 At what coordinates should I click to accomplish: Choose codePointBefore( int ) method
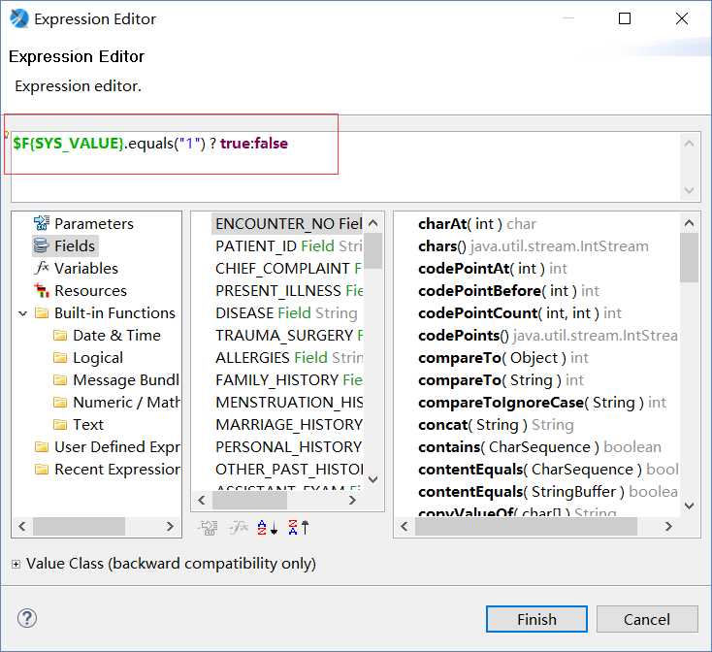point(508,290)
